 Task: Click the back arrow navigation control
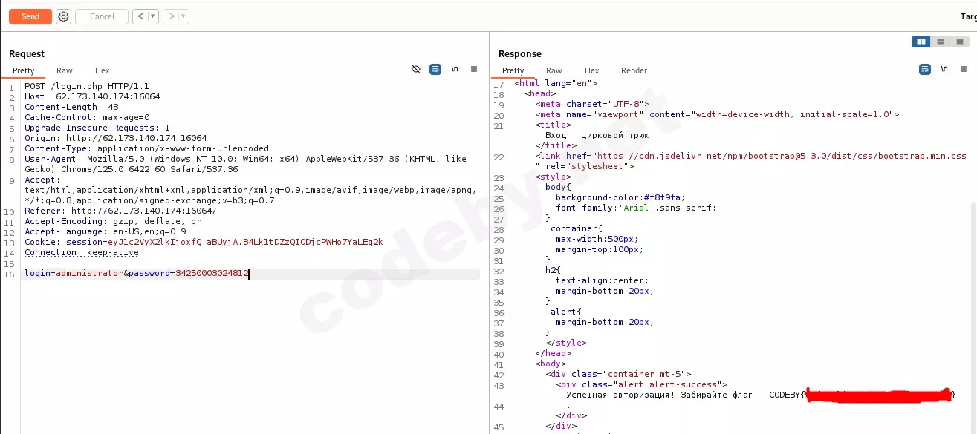coord(142,16)
